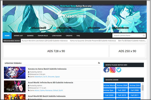Go to the HOME menu item
Viewport: 151px width, 100px height.
tap(7, 35)
